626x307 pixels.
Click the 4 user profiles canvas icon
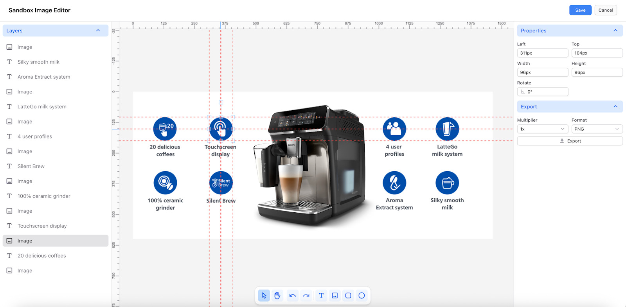pyautogui.click(x=394, y=129)
